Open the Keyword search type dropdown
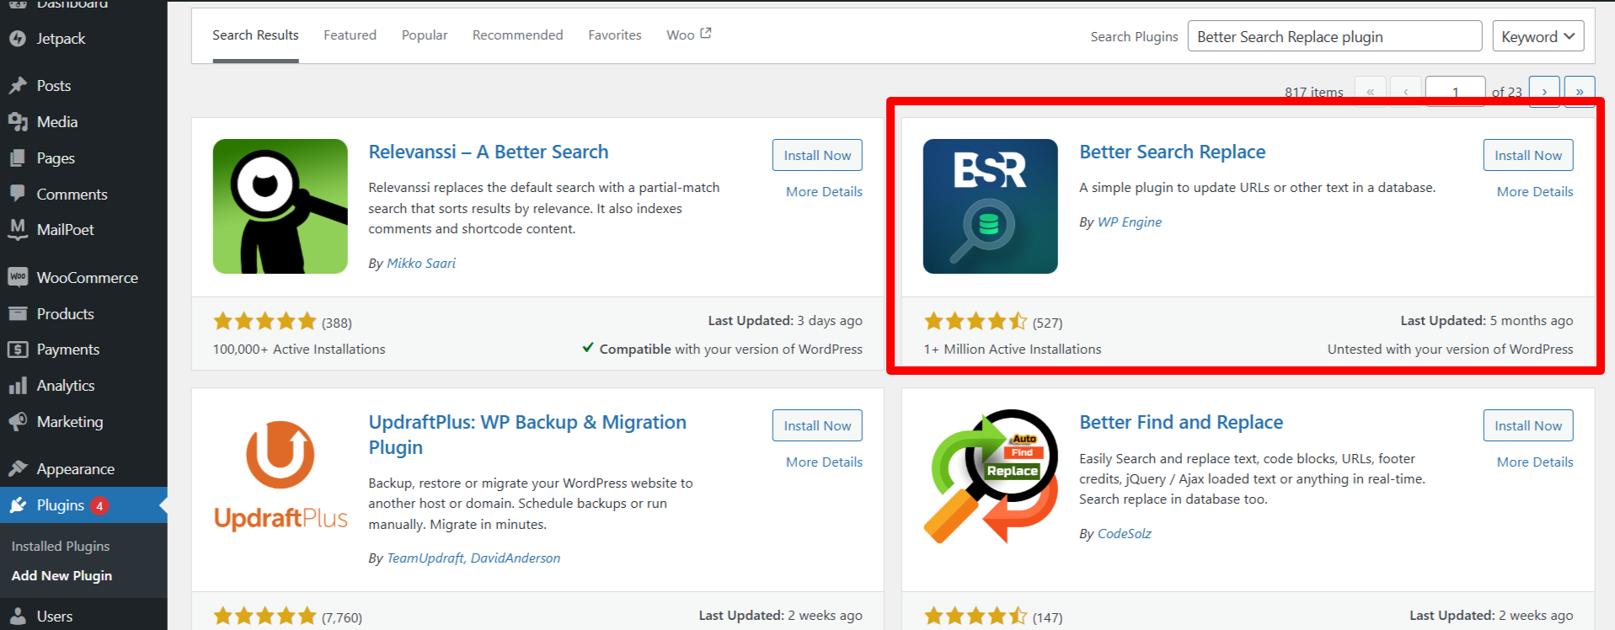Image resolution: width=1615 pixels, height=630 pixels. pyautogui.click(x=1537, y=36)
